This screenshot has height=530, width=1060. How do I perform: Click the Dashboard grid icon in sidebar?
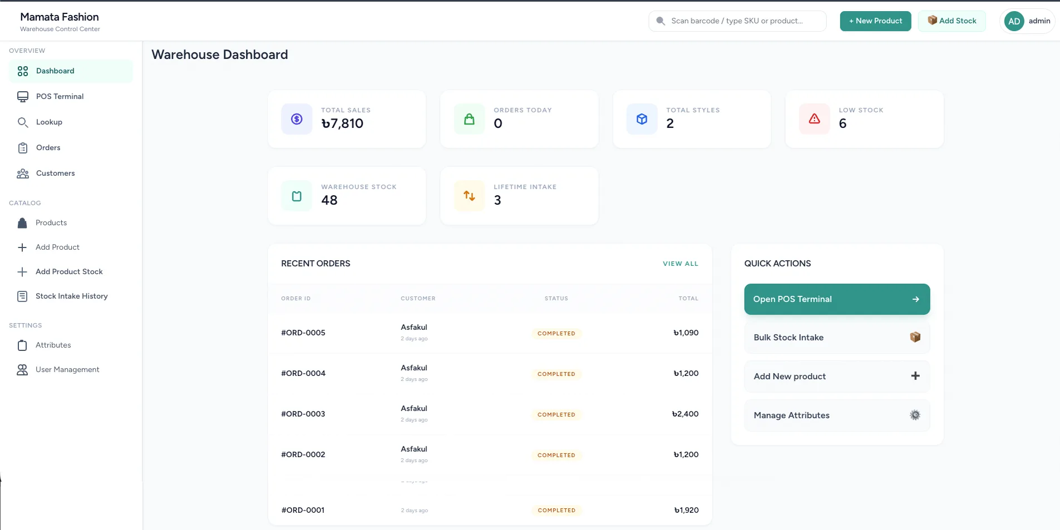point(23,71)
